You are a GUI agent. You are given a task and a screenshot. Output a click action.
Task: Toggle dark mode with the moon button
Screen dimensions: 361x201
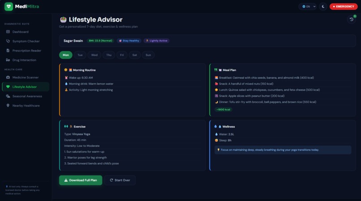tap(323, 6)
